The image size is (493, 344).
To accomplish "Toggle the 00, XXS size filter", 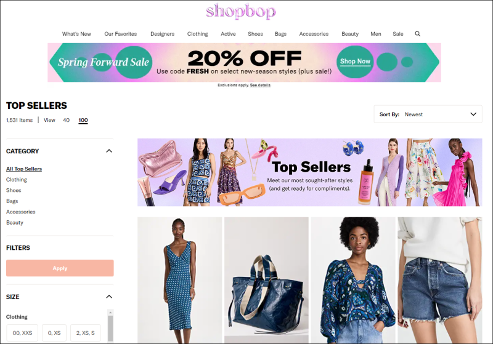I will (x=22, y=333).
